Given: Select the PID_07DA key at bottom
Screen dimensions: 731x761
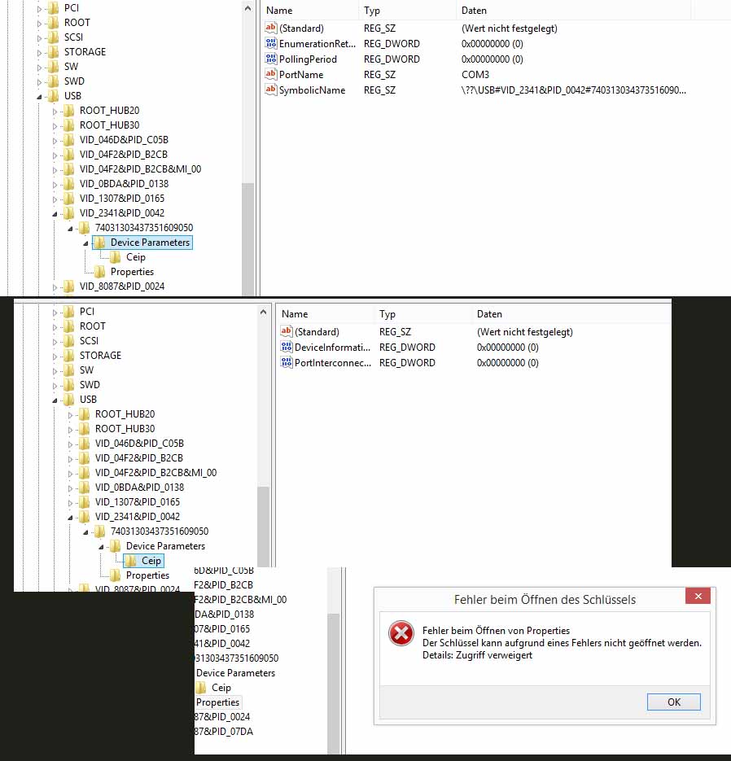Looking at the screenshot, I should point(224,732).
